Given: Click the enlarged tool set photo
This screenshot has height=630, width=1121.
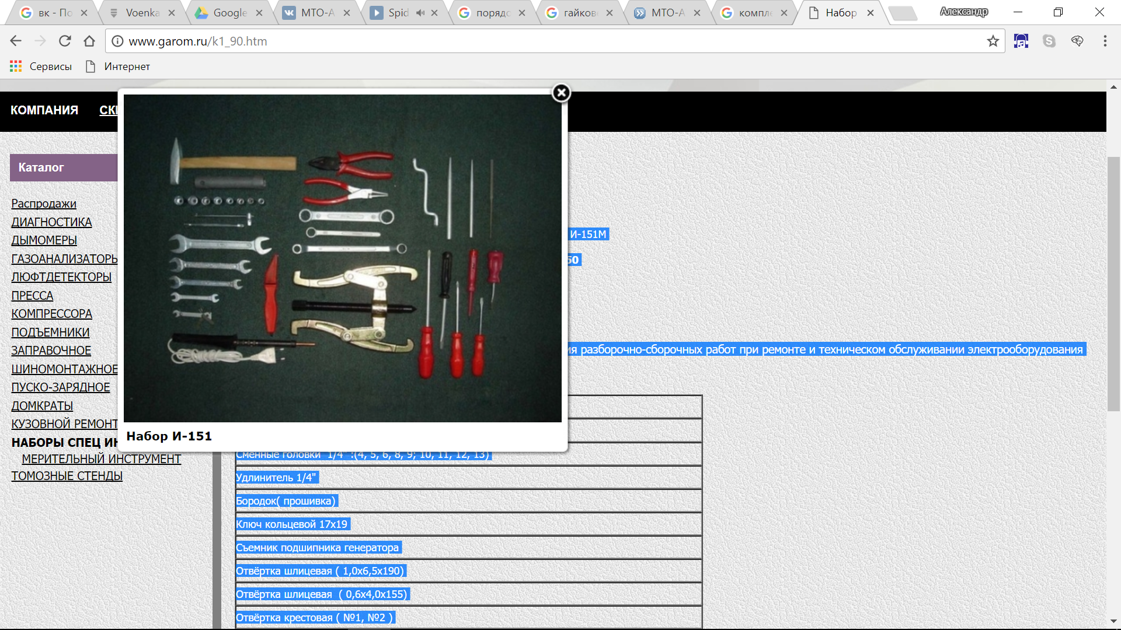Looking at the screenshot, I should point(343,258).
